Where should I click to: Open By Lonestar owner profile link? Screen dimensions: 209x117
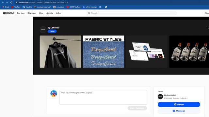click(x=170, y=95)
